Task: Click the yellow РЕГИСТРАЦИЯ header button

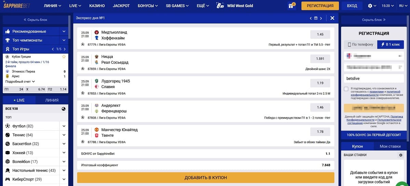Action: (x=320, y=6)
